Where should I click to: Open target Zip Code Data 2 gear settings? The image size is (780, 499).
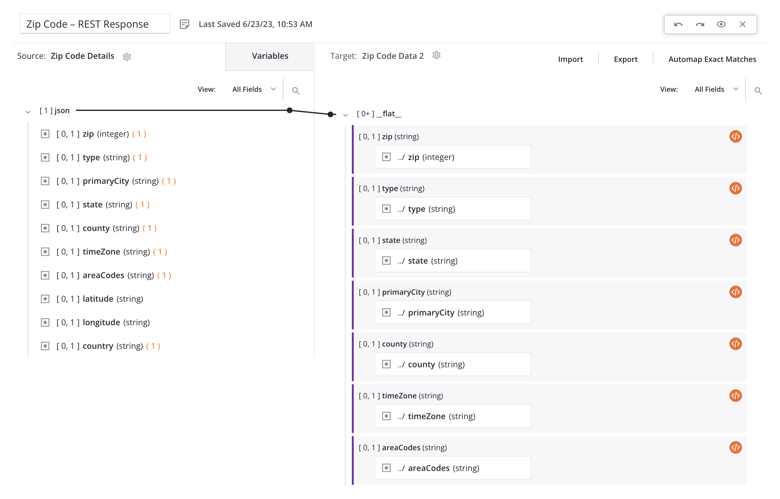[x=436, y=55]
